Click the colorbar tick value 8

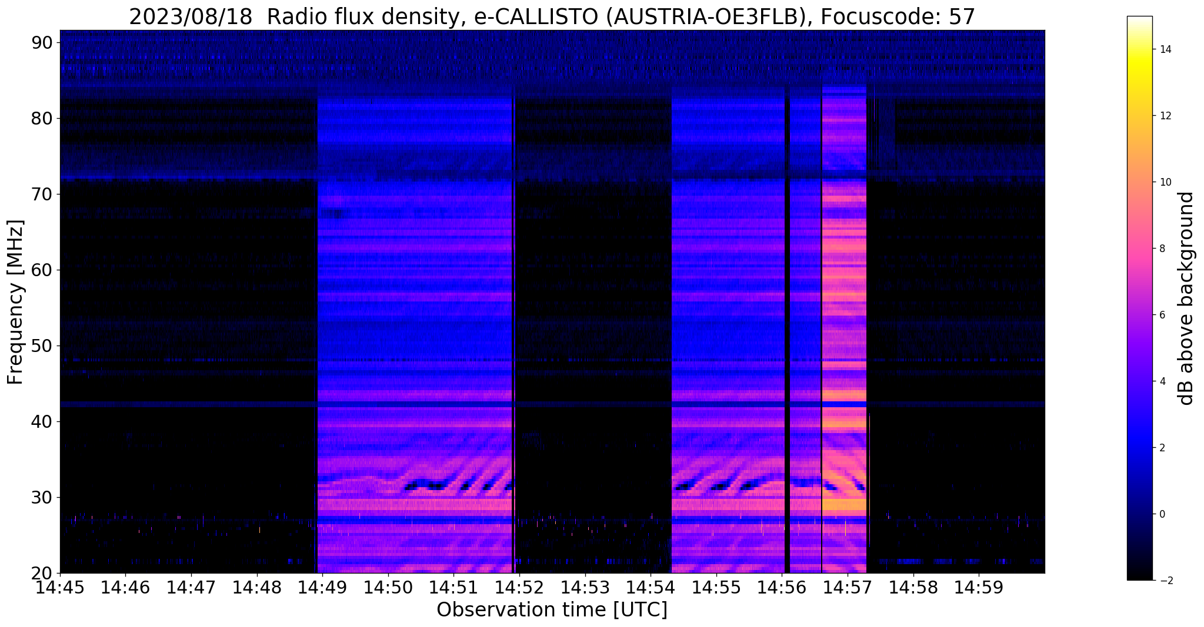coord(1162,249)
